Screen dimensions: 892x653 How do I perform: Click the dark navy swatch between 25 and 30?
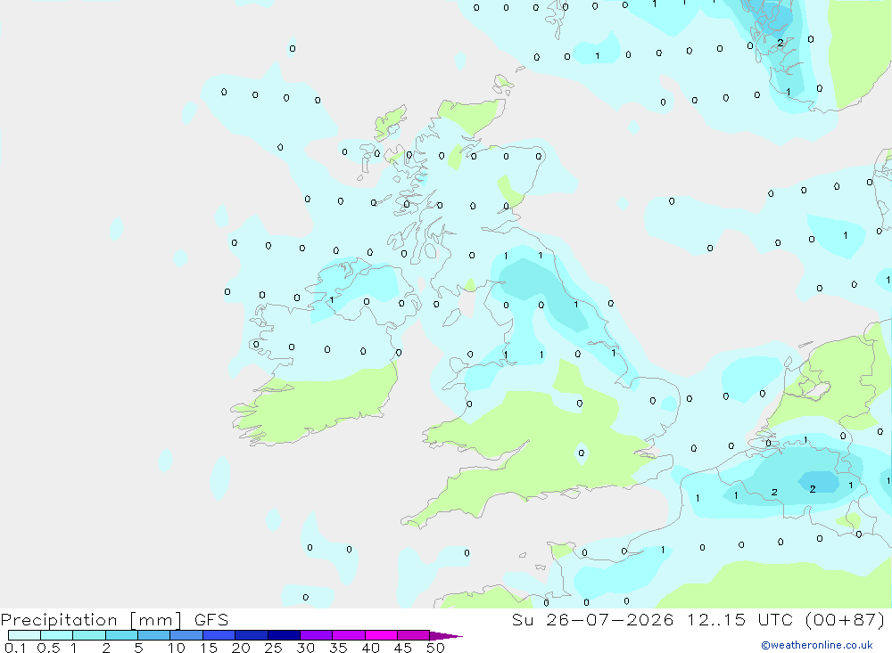click(284, 635)
